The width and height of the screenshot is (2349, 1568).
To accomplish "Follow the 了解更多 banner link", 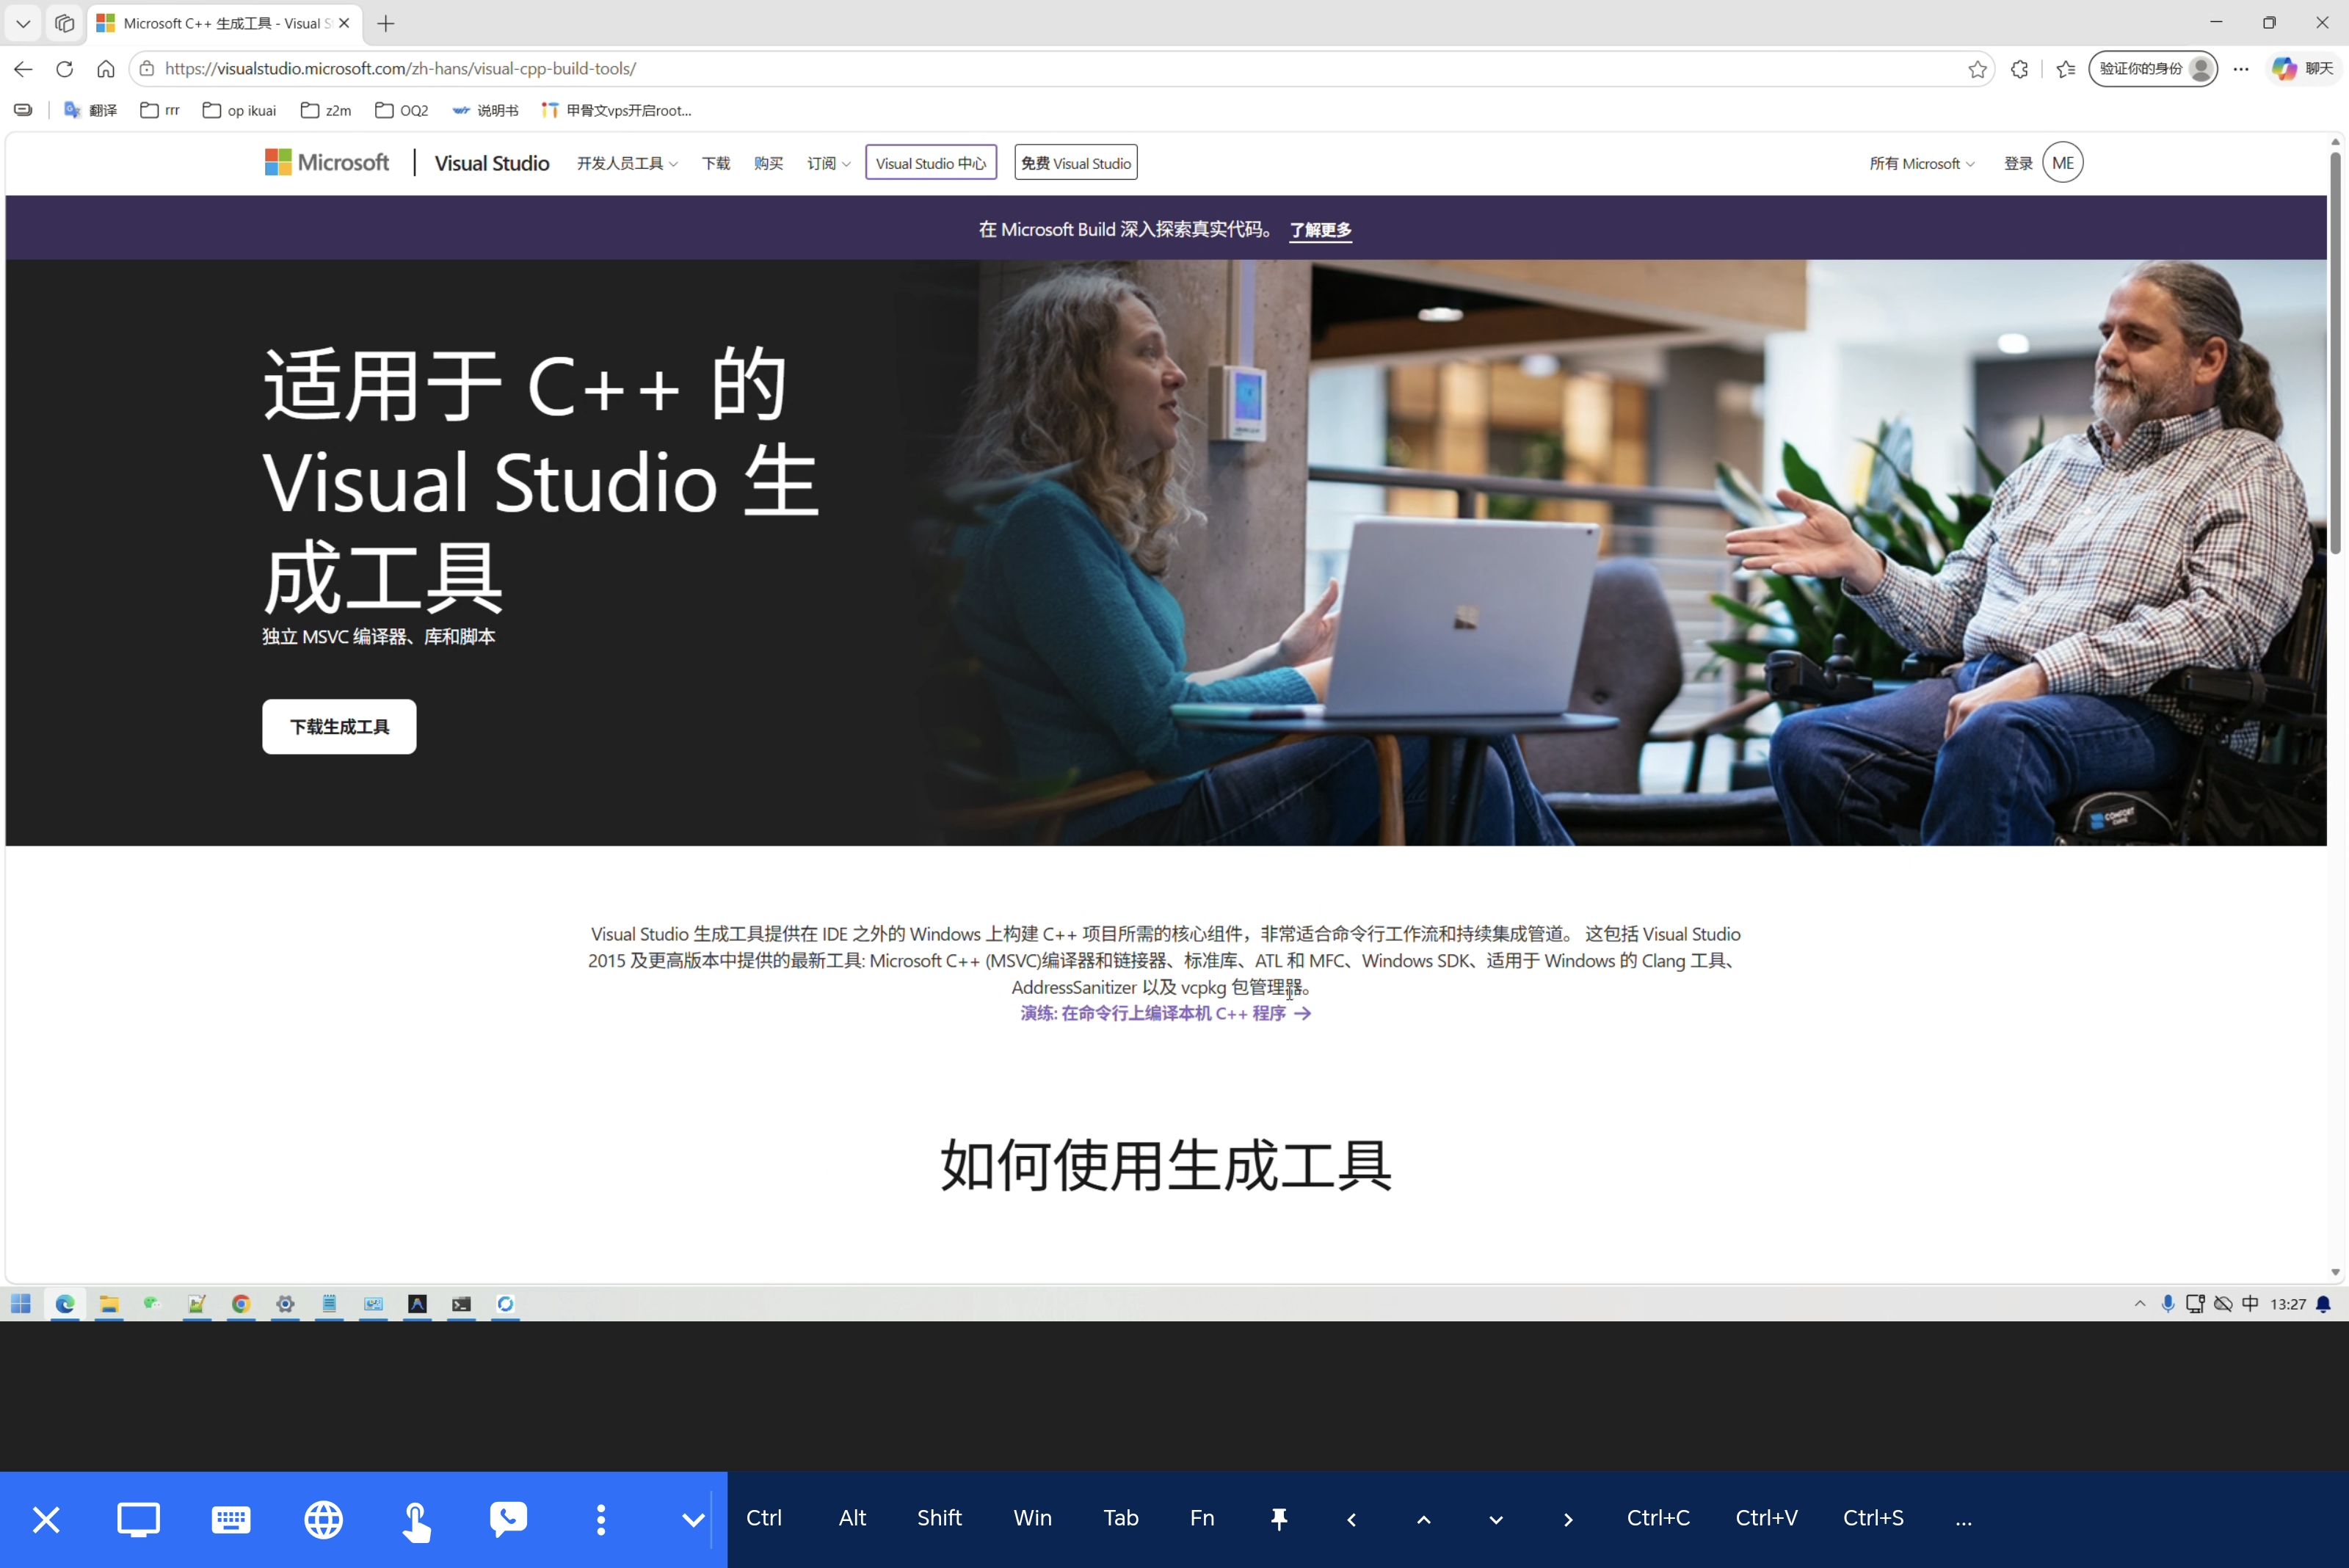I will (1320, 229).
